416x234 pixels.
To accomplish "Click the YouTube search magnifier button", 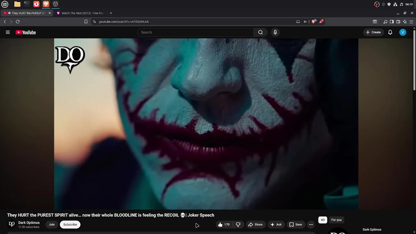I will click(260, 32).
